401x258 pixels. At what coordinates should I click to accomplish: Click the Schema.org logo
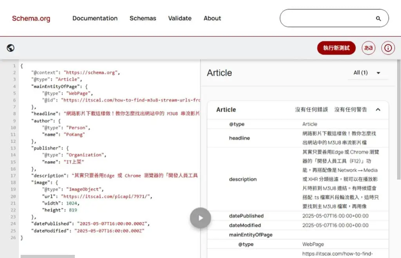coord(31,18)
